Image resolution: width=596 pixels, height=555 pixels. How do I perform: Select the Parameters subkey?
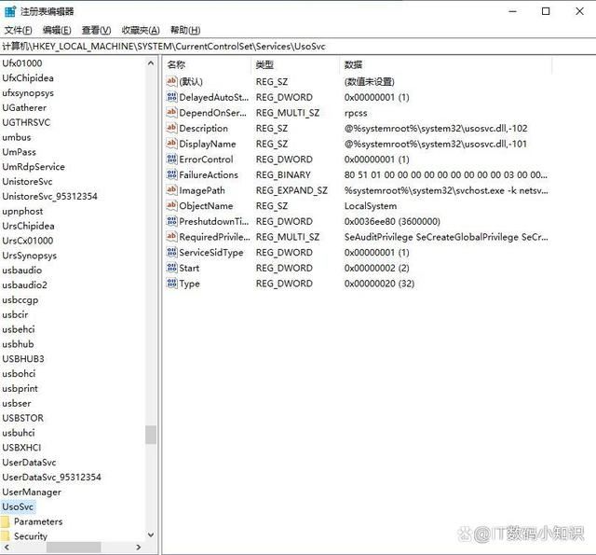pos(38,521)
